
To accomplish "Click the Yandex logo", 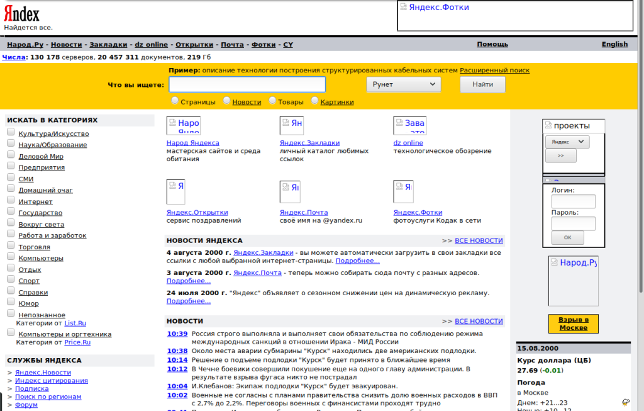I will click(x=22, y=14).
